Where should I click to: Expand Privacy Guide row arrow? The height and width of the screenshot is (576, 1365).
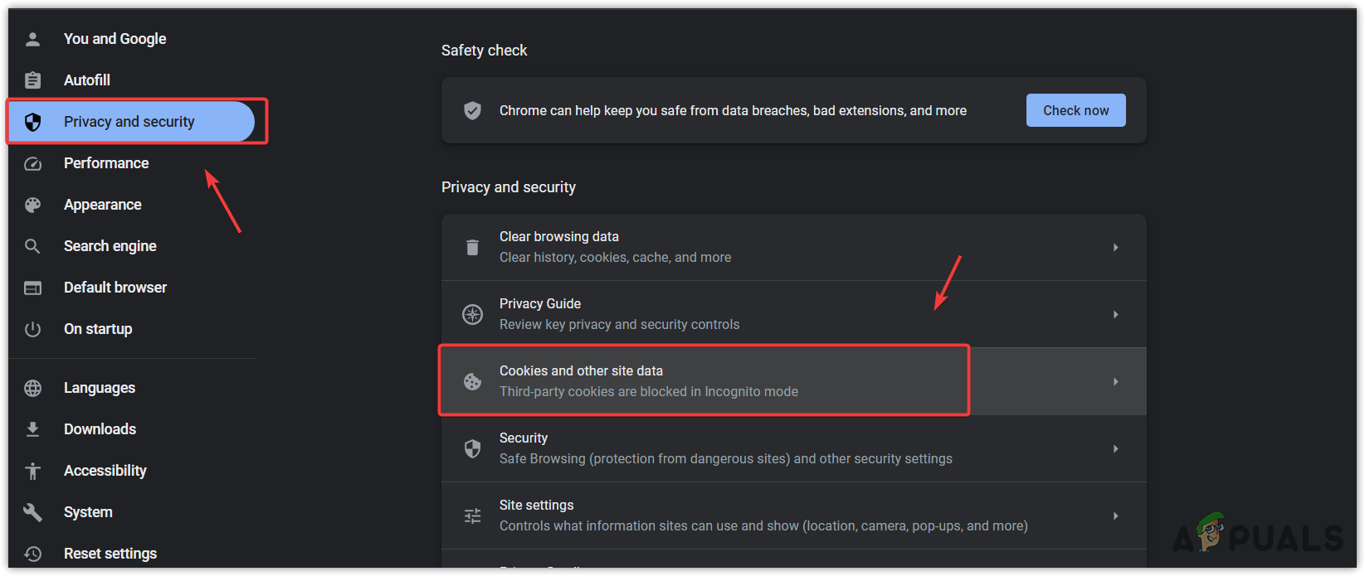coord(1115,314)
